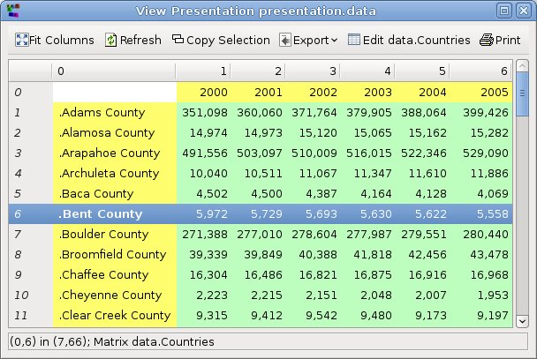The image size is (537, 359).
Task: Click the 2003 year cell
Action: click(367, 92)
